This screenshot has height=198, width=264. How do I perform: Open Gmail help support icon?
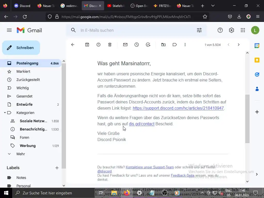click(x=220, y=30)
